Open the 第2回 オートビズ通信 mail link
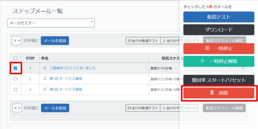 [66, 89]
